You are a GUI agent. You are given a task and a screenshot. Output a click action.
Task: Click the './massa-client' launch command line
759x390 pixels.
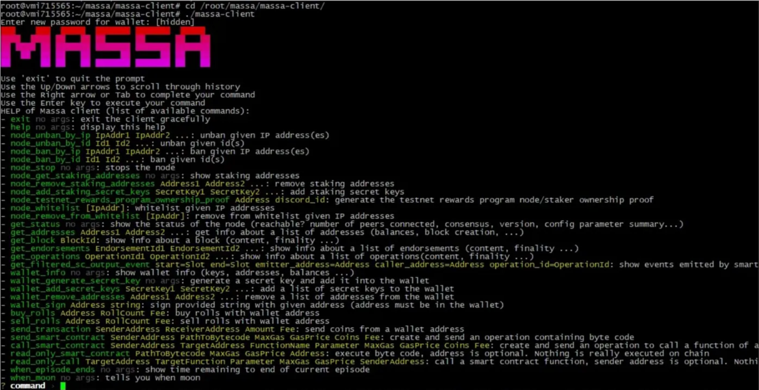click(x=127, y=14)
